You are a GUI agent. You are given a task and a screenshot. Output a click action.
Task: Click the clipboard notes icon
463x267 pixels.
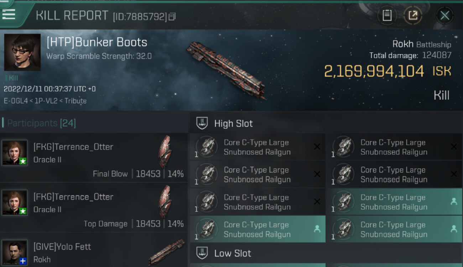coord(387,15)
